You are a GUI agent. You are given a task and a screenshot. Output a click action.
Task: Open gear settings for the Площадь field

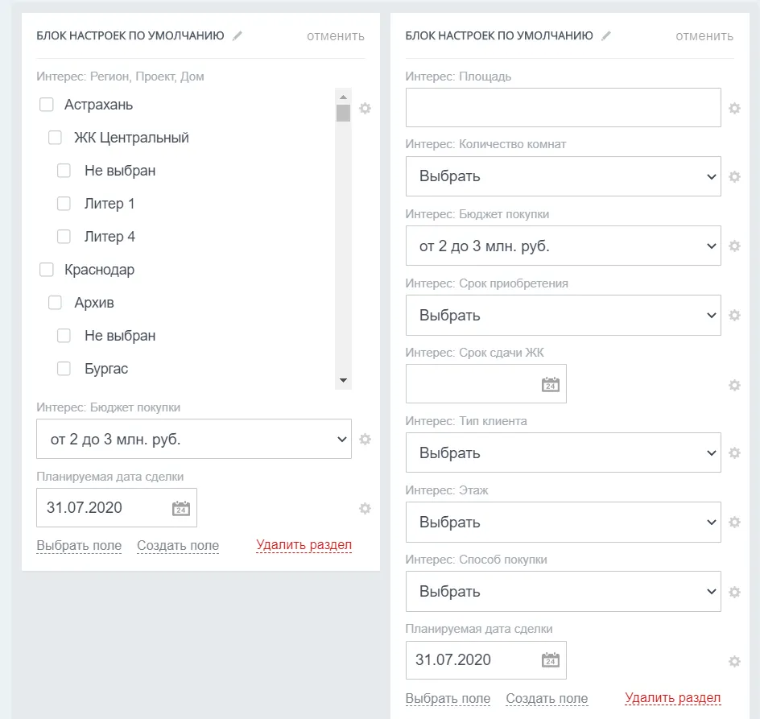734,108
